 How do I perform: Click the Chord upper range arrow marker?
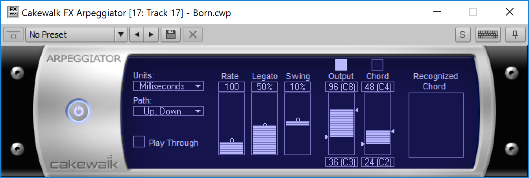(393, 131)
